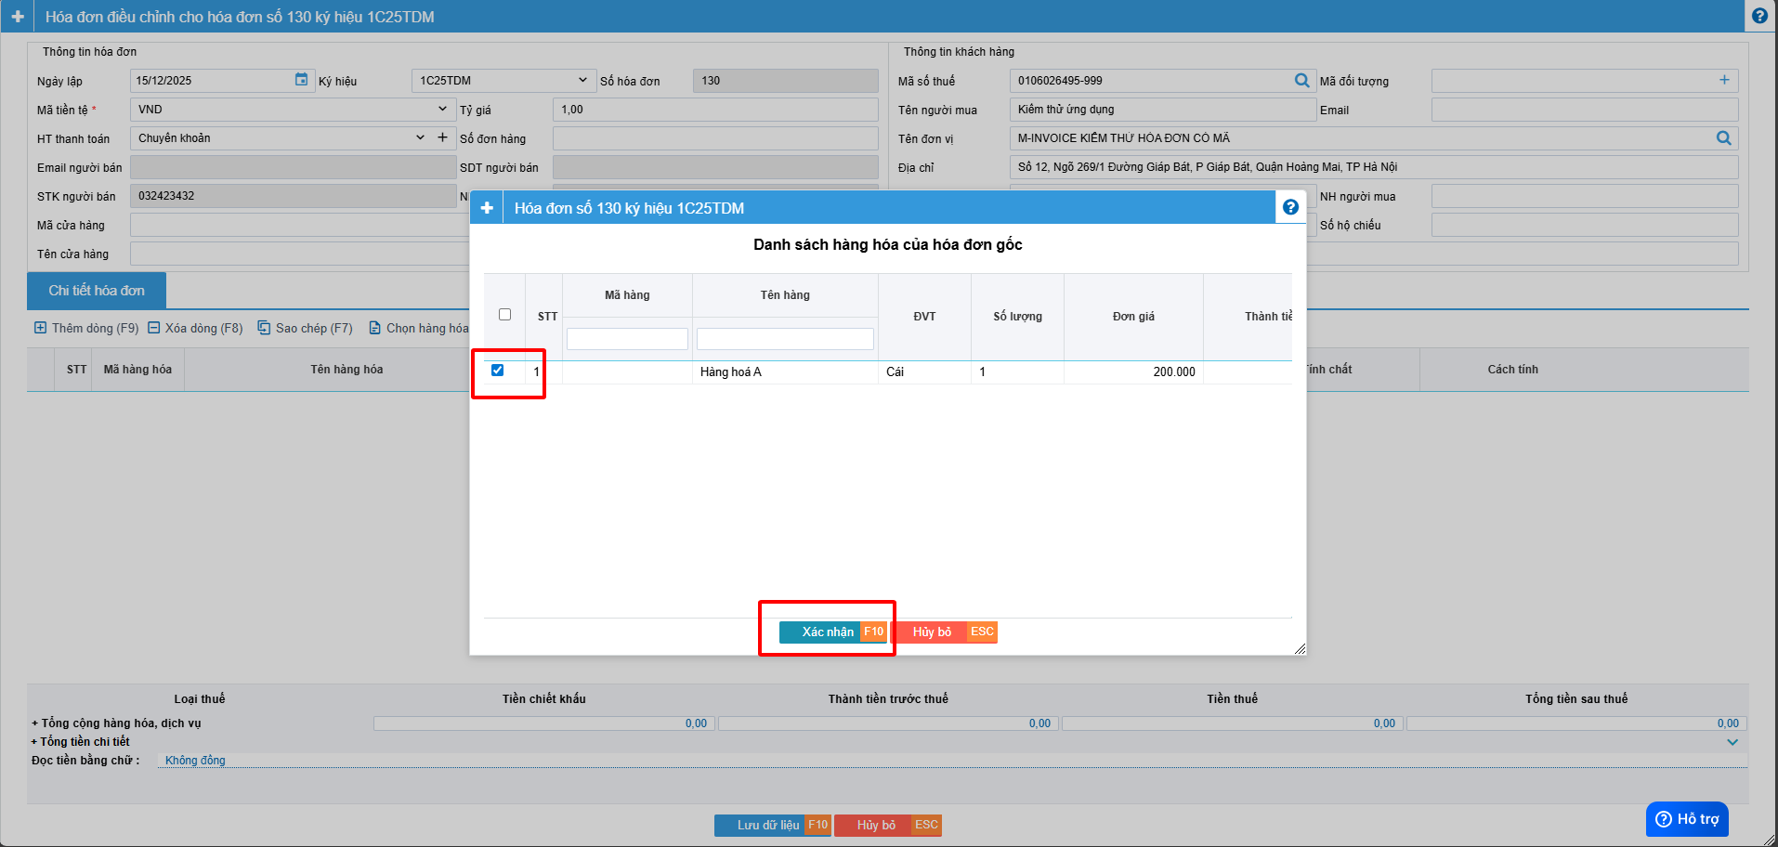Select the Chi tiết hóa đơn tab
Image resolution: width=1778 pixels, height=847 pixels.
[97, 291]
